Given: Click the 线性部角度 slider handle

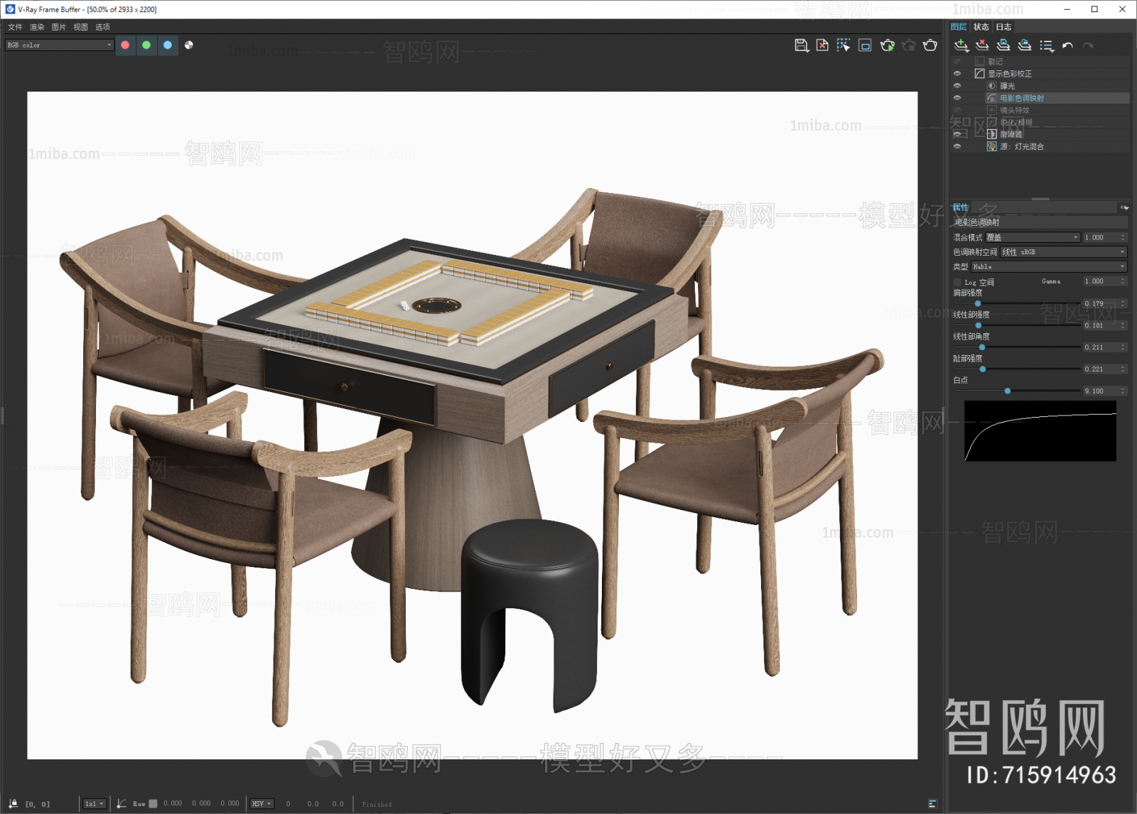Looking at the screenshot, I should point(982,347).
